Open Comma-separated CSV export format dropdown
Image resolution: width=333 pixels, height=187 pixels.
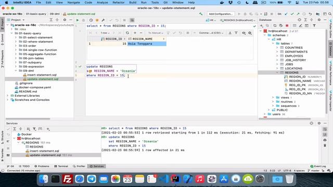[x=211, y=33]
